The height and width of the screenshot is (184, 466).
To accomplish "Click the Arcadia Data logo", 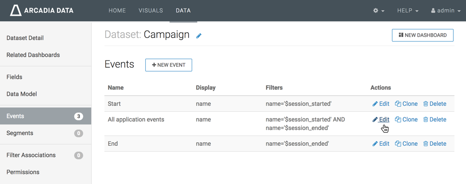I will tap(42, 11).
